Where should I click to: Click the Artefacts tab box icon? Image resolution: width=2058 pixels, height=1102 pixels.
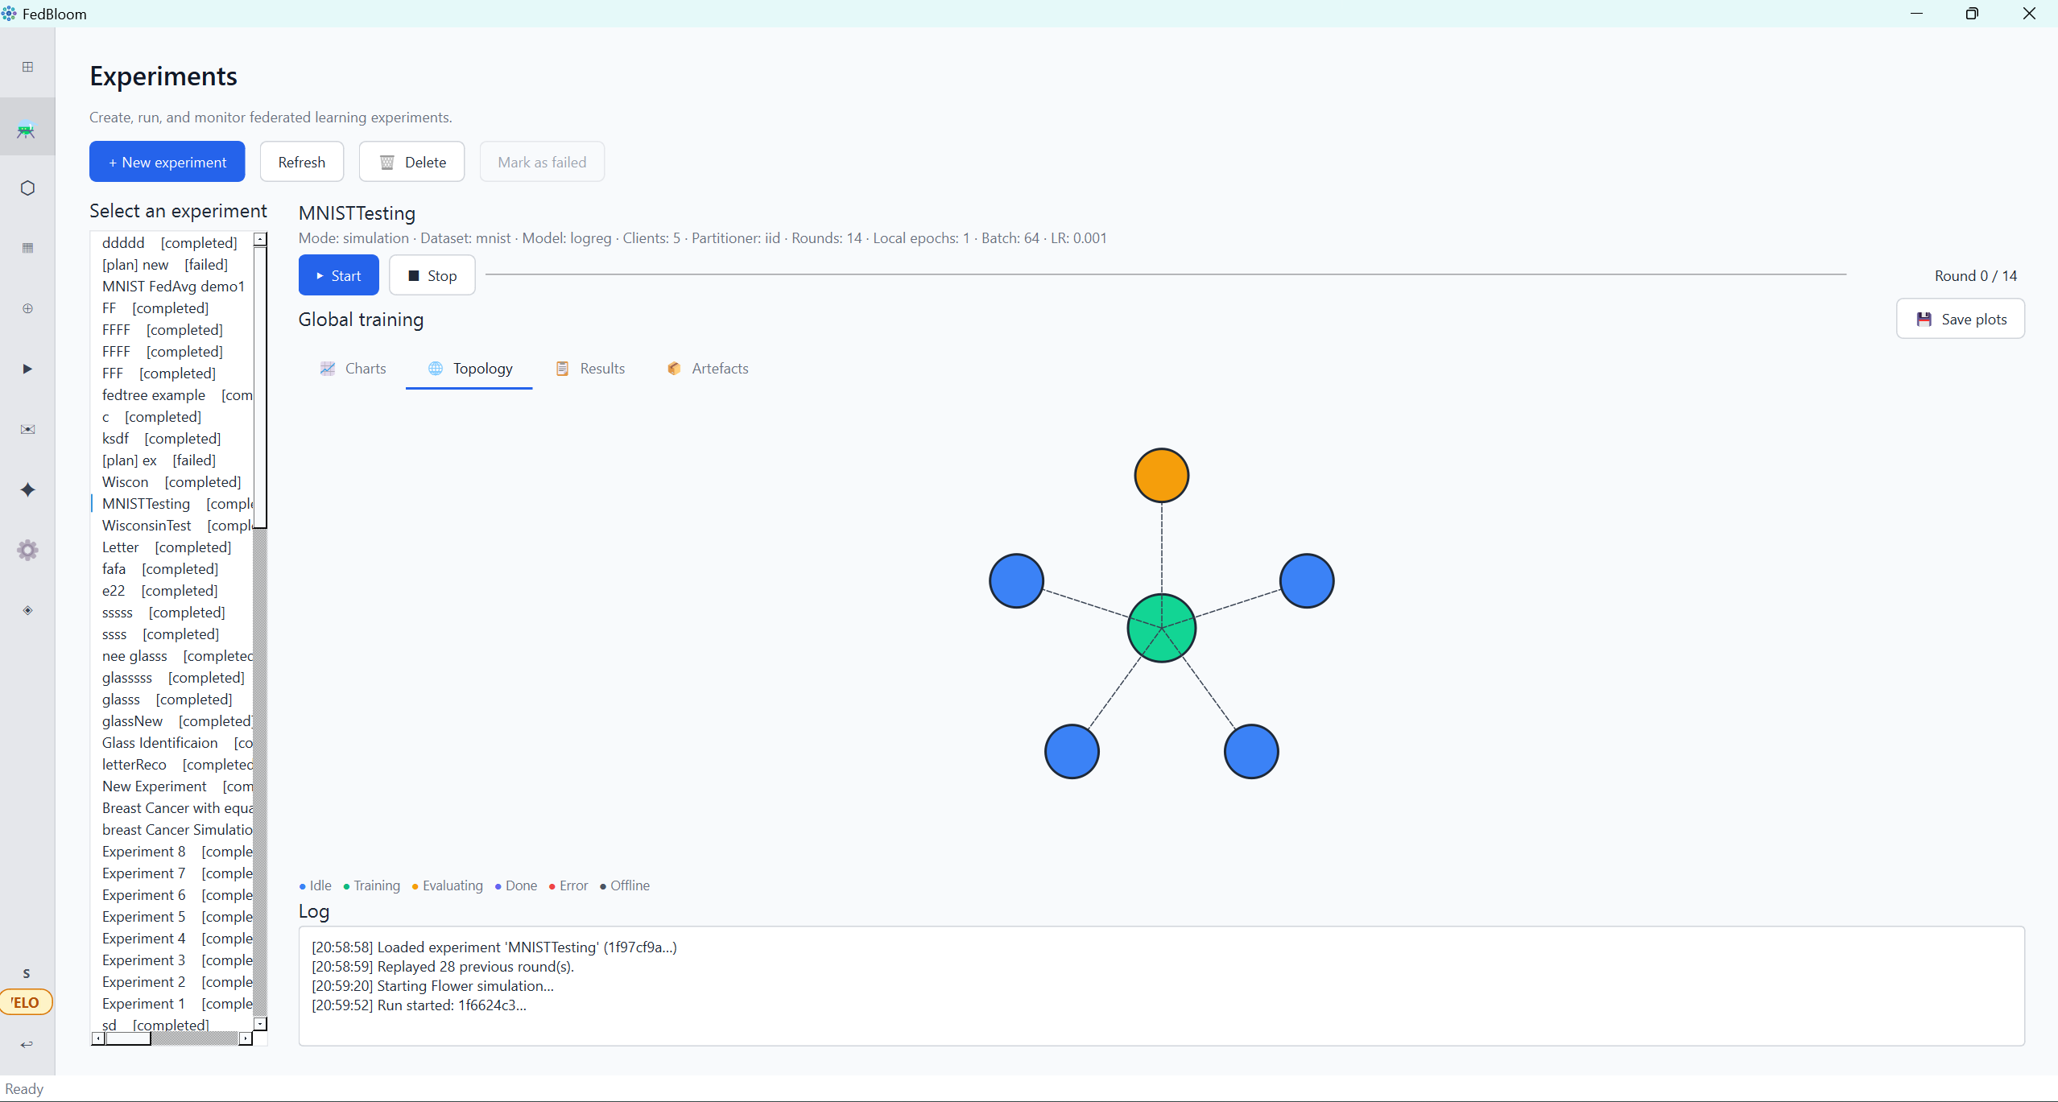tap(674, 368)
